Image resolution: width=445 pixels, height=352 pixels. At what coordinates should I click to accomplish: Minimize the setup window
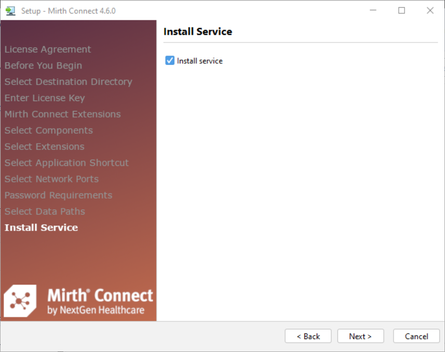click(373, 10)
